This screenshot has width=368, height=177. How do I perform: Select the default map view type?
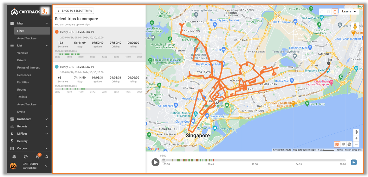[337, 144]
